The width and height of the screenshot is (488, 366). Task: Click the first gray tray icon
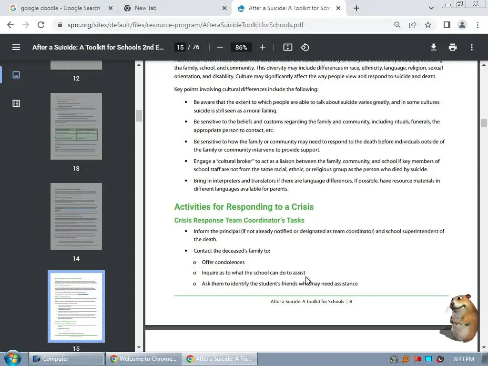pos(394,359)
